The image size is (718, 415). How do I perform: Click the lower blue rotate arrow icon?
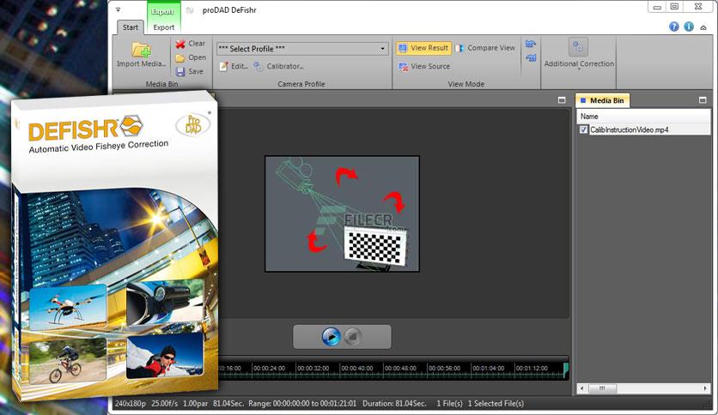pyautogui.click(x=531, y=58)
